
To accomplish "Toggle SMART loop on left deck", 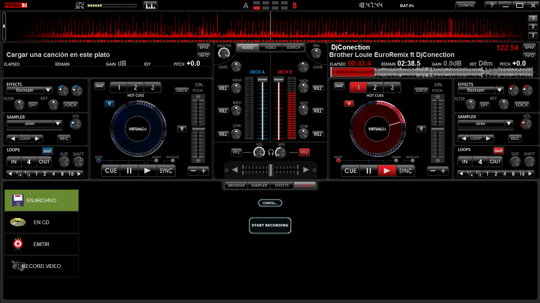I will (x=47, y=151).
